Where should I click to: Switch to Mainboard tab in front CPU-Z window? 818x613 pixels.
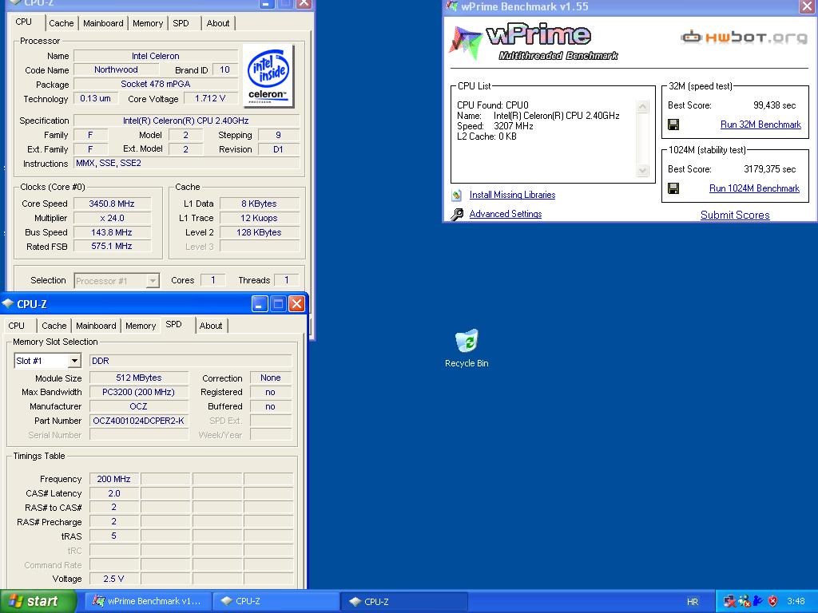[96, 326]
